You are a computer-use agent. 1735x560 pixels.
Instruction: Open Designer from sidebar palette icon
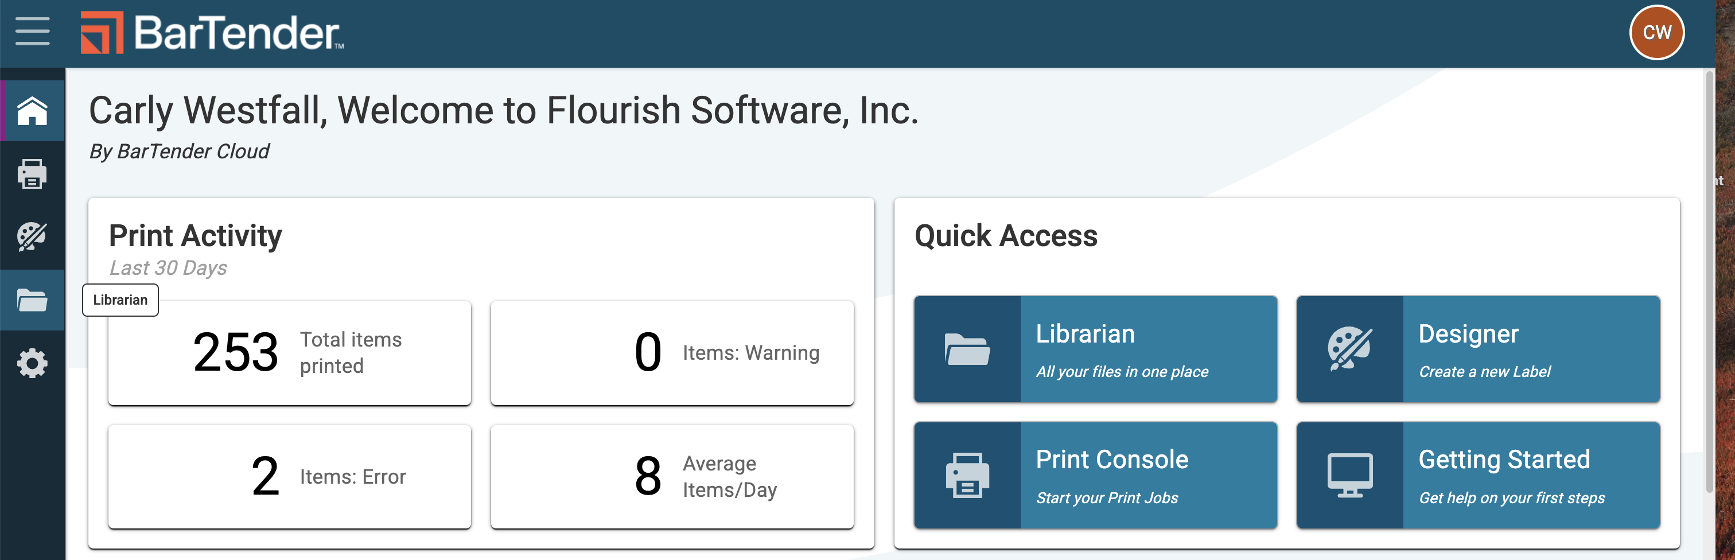pos(32,236)
